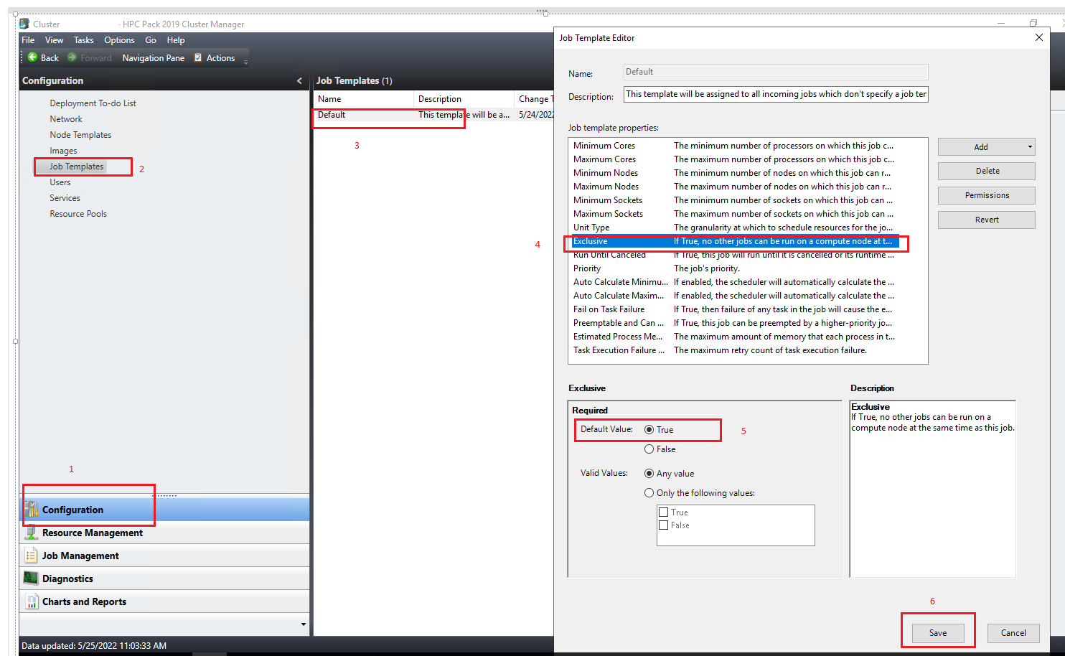This screenshot has width=1065, height=656.
Task: Expand navigation buttons overflow arrow at pane bottom
Action: [304, 624]
